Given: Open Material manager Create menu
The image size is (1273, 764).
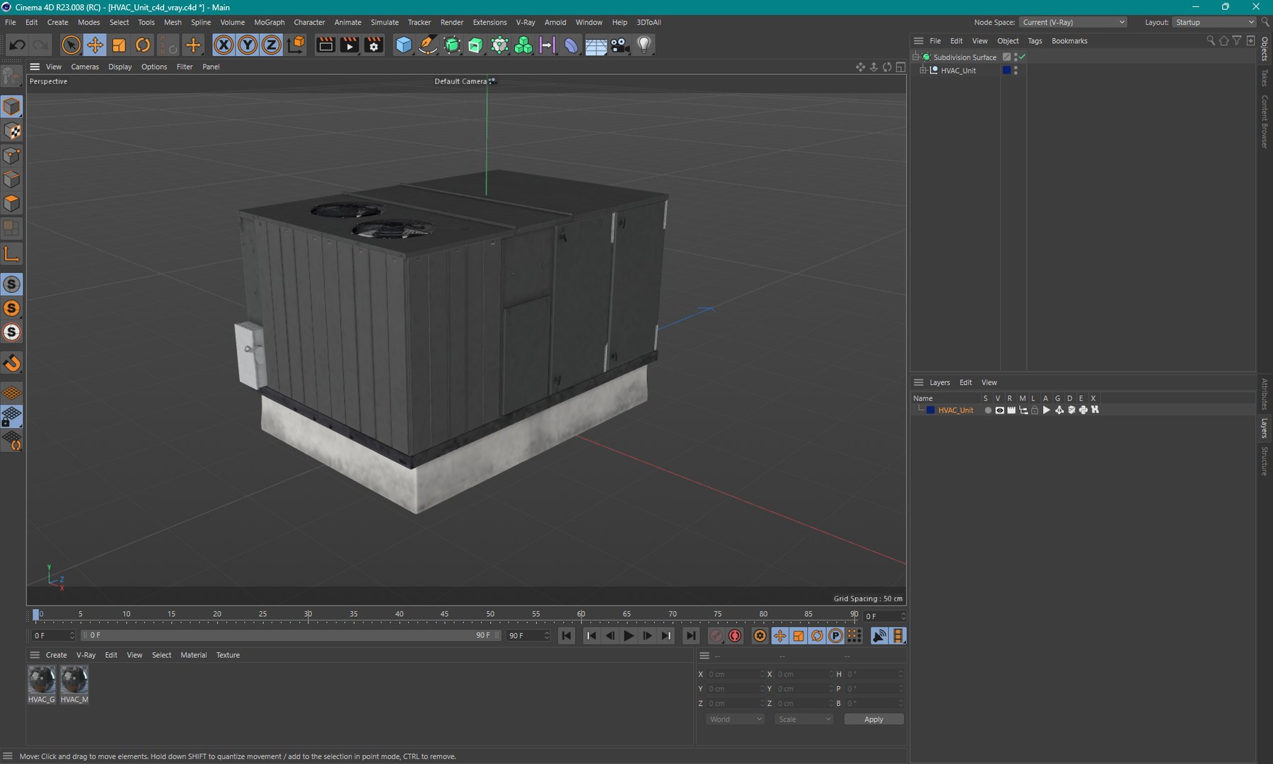Looking at the screenshot, I should 57,655.
